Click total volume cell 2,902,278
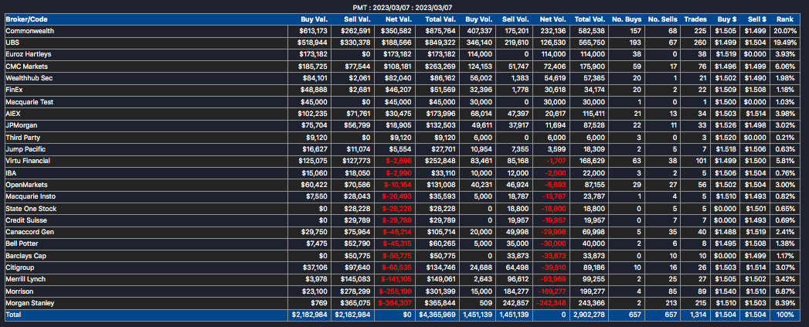This screenshot has height=327, width=809. [x=589, y=315]
